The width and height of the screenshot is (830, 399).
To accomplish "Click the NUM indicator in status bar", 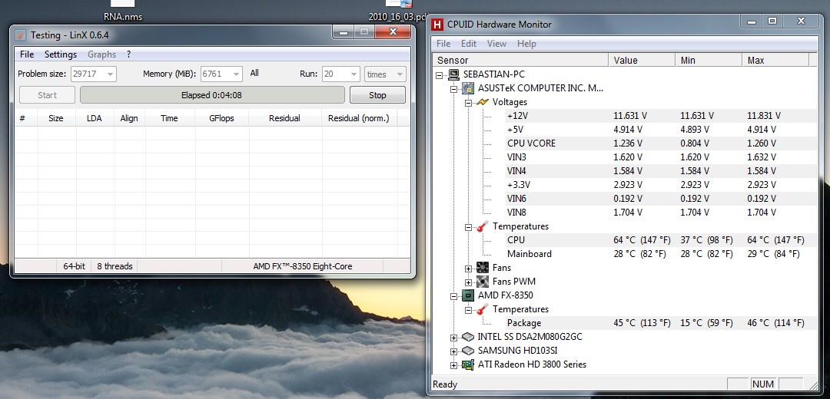I will point(763,384).
